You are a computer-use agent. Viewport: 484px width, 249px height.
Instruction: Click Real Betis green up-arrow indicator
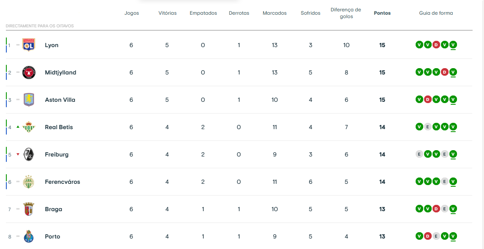(18, 127)
